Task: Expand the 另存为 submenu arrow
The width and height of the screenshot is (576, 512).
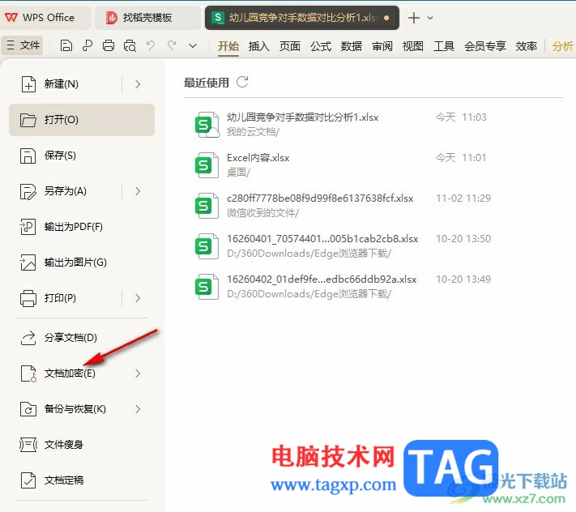Action: (x=138, y=191)
